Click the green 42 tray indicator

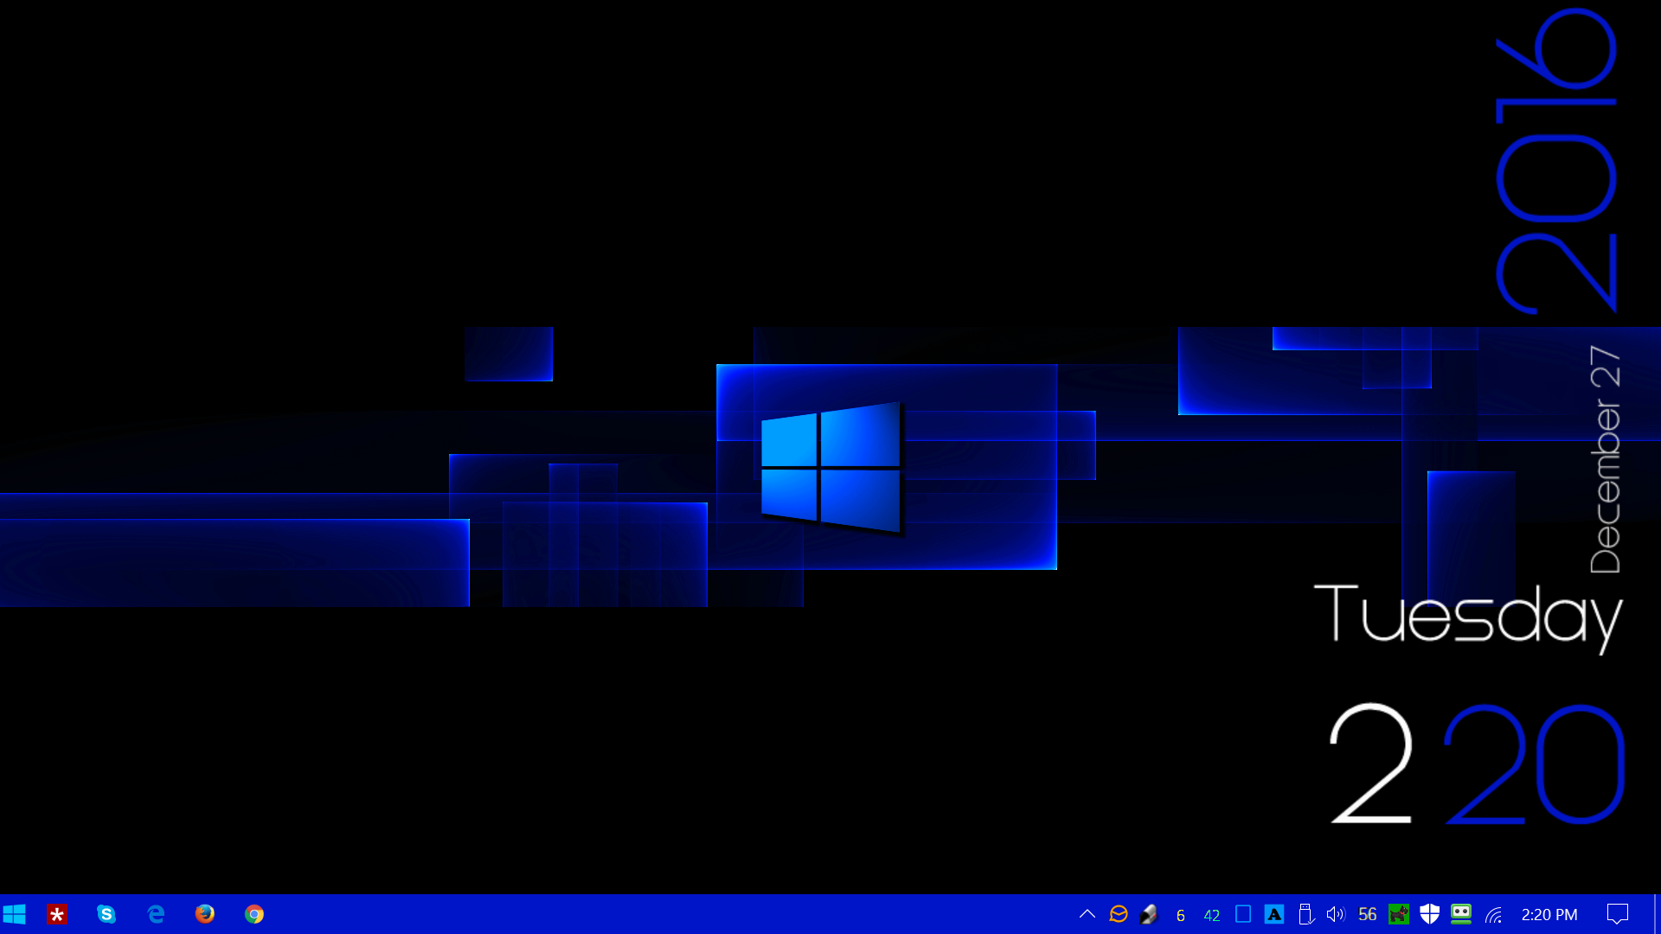coord(1212,915)
